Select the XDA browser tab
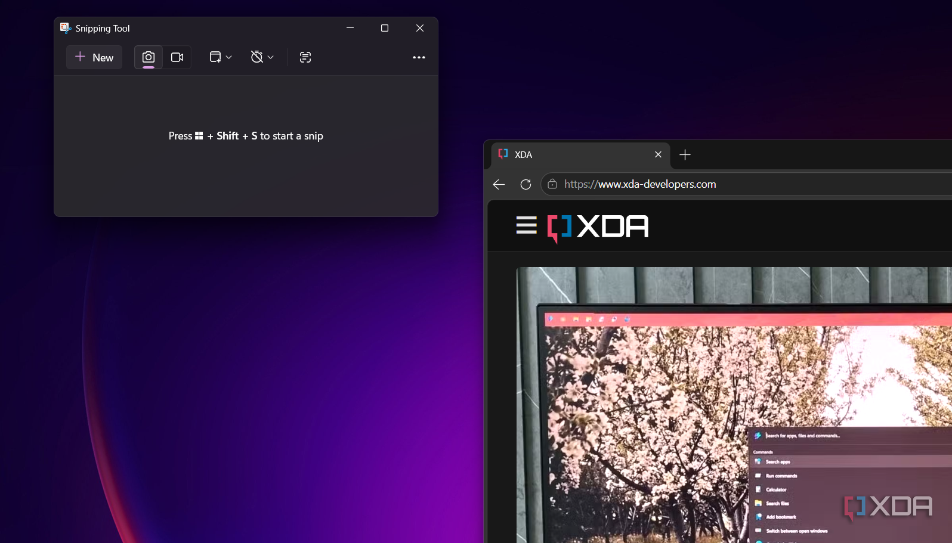952x543 pixels. point(580,155)
